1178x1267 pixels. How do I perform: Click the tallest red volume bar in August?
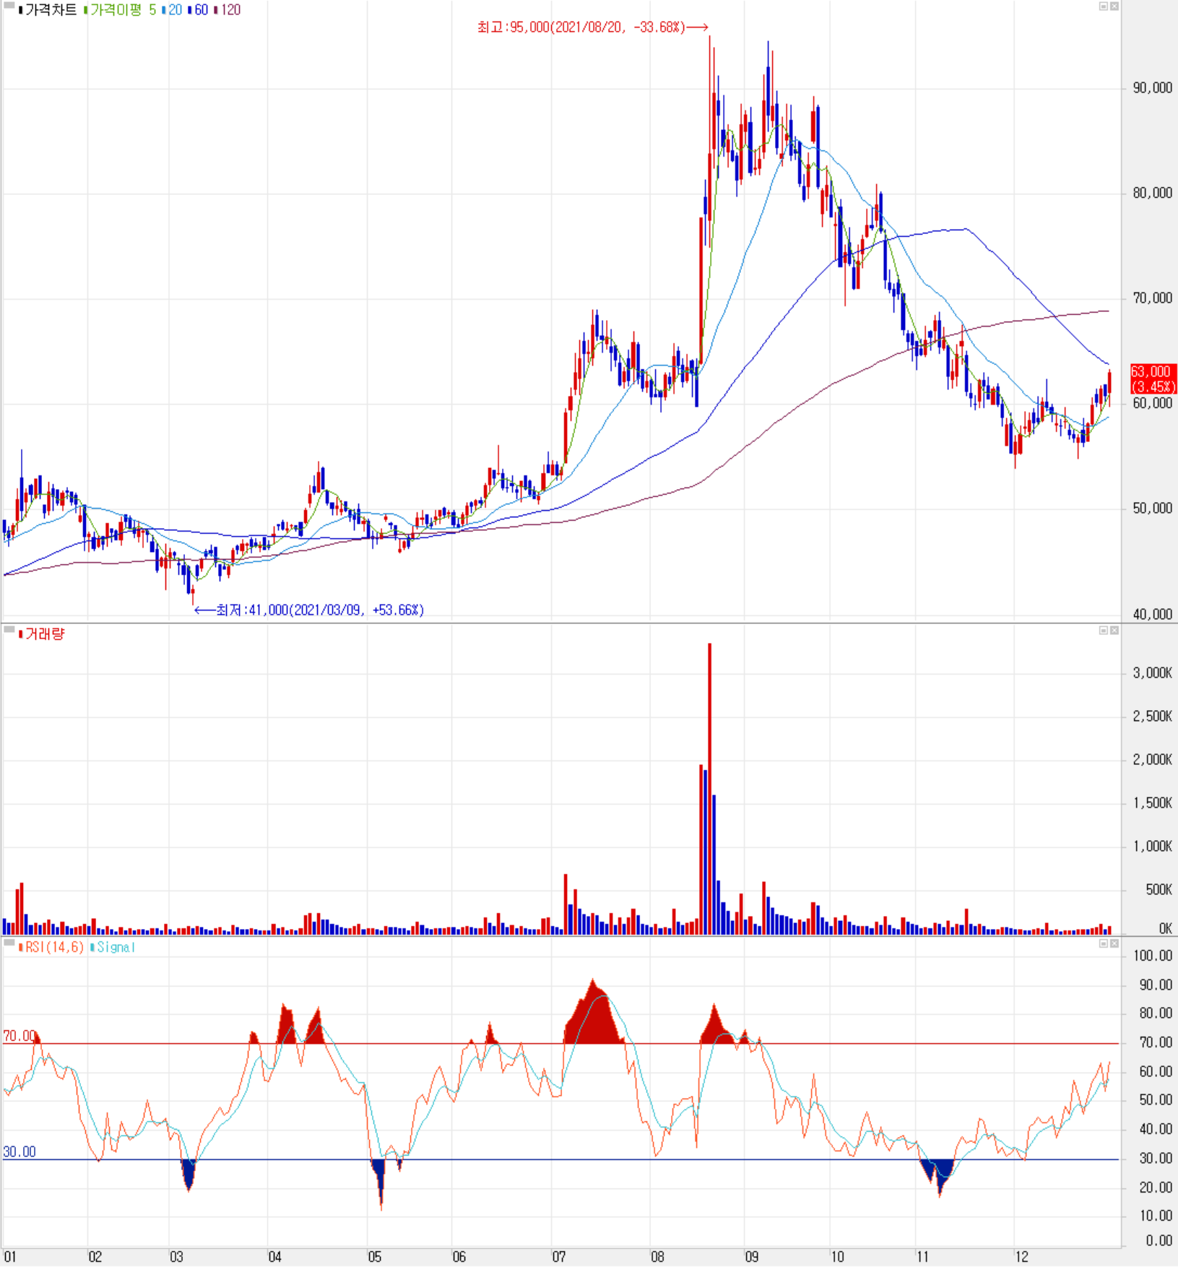click(710, 789)
